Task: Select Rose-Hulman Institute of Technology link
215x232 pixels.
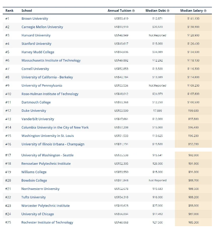Action: [x=50, y=94]
